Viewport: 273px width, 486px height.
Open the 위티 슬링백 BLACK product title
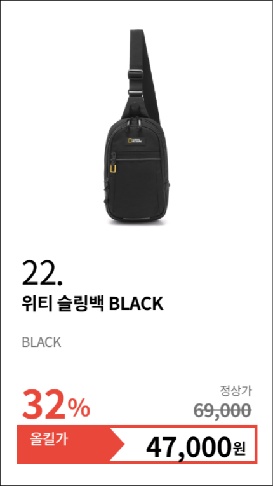(x=92, y=304)
